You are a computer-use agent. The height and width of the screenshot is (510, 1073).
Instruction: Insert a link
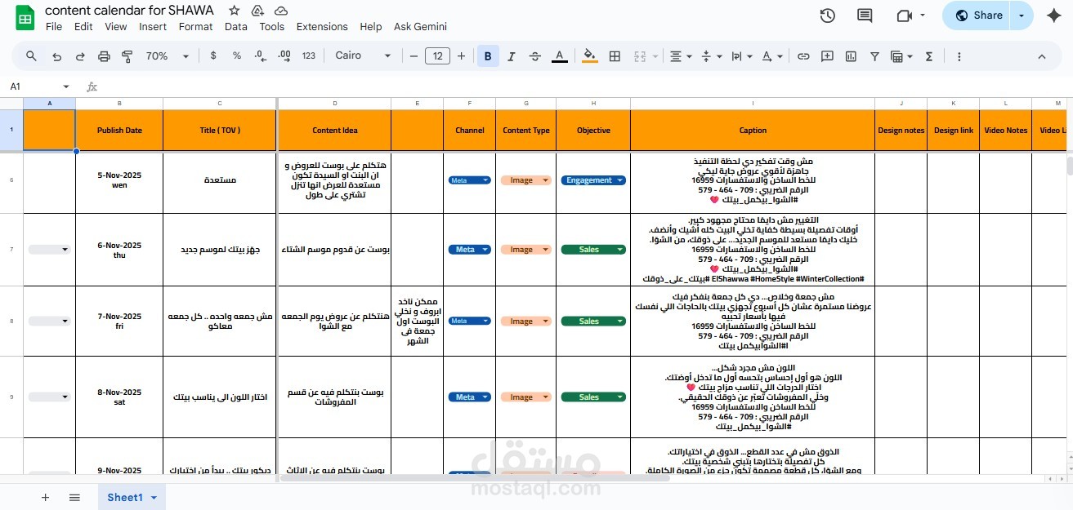pos(803,56)
